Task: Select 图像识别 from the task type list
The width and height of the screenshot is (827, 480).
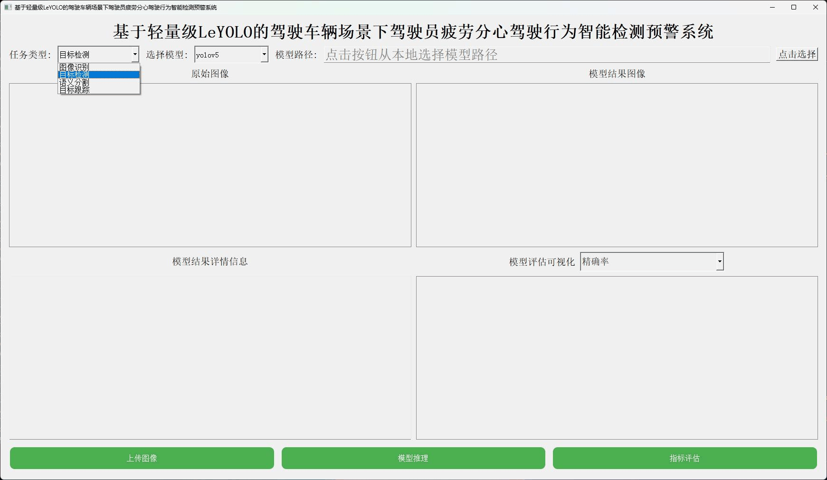Action: [99, 67]
